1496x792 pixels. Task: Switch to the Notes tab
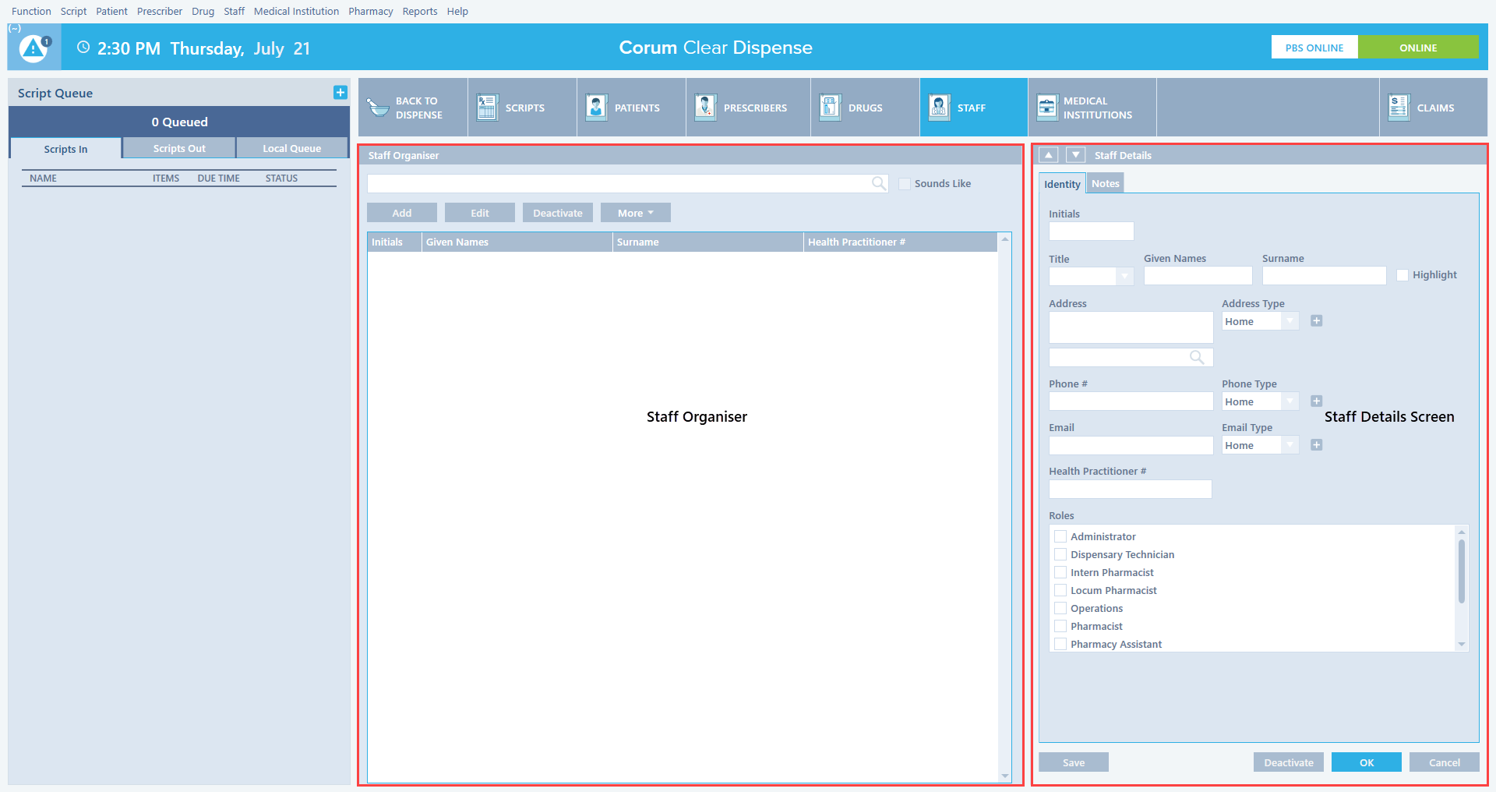pos(1105,184)
